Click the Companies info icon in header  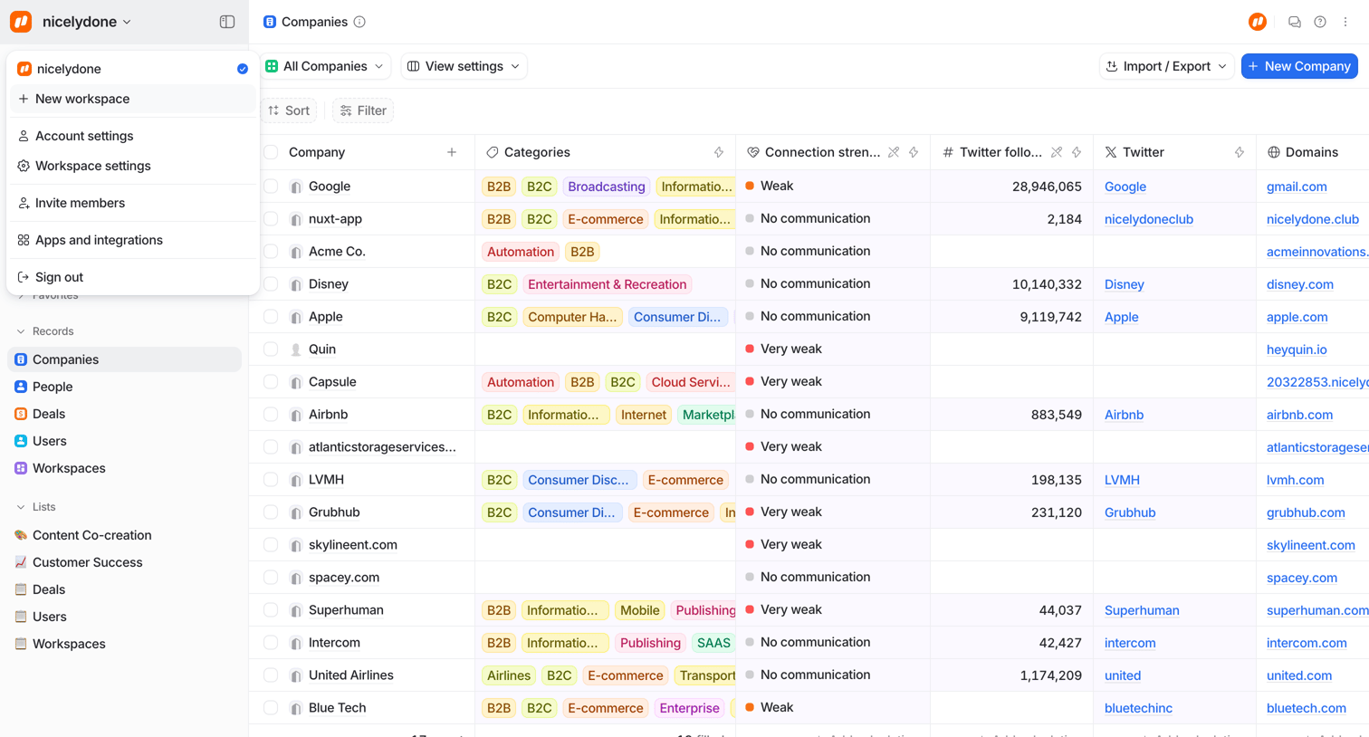point(359,22)
